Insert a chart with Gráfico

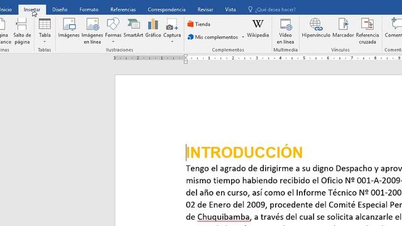[153, 28]
